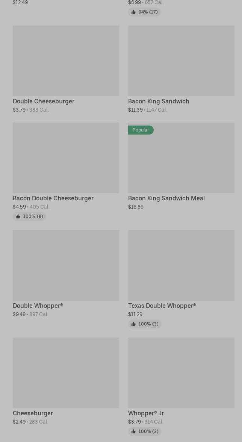Click the Whopper Jr. title text
This screenshot has width=242, height=442.
[146, 413]
